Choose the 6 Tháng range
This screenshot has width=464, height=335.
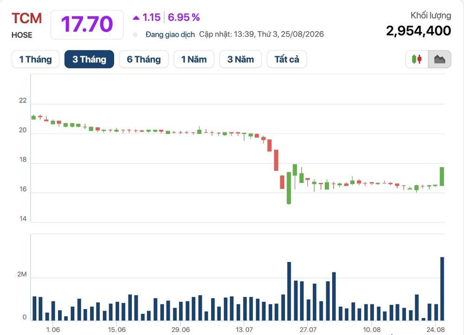tap(144, 59)
